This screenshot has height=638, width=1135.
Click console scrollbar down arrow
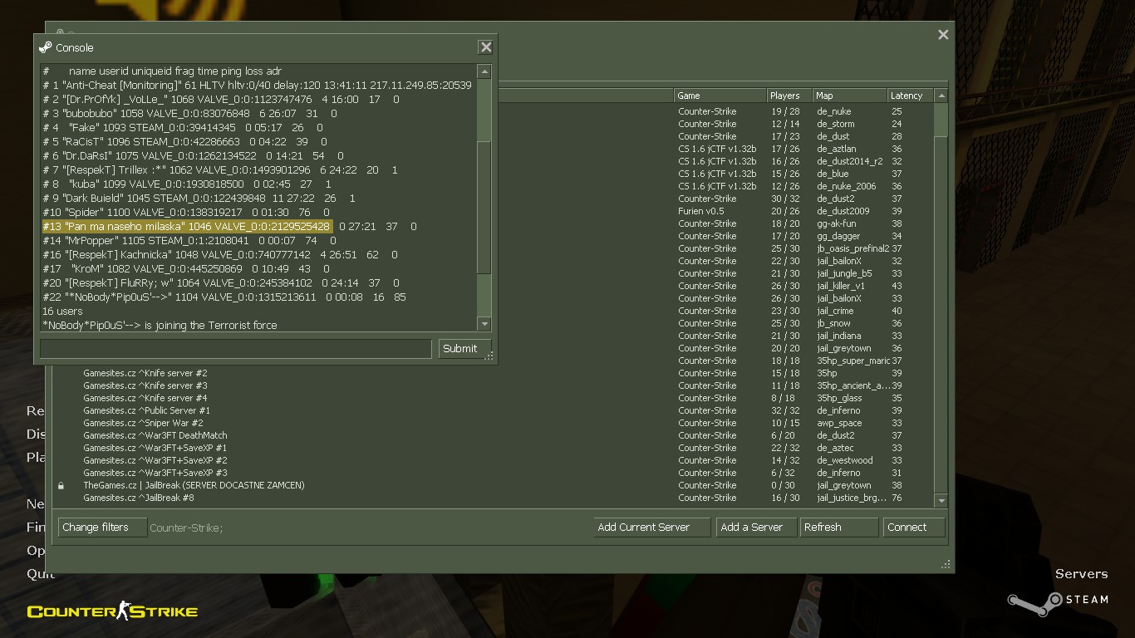tap(484, 324)
